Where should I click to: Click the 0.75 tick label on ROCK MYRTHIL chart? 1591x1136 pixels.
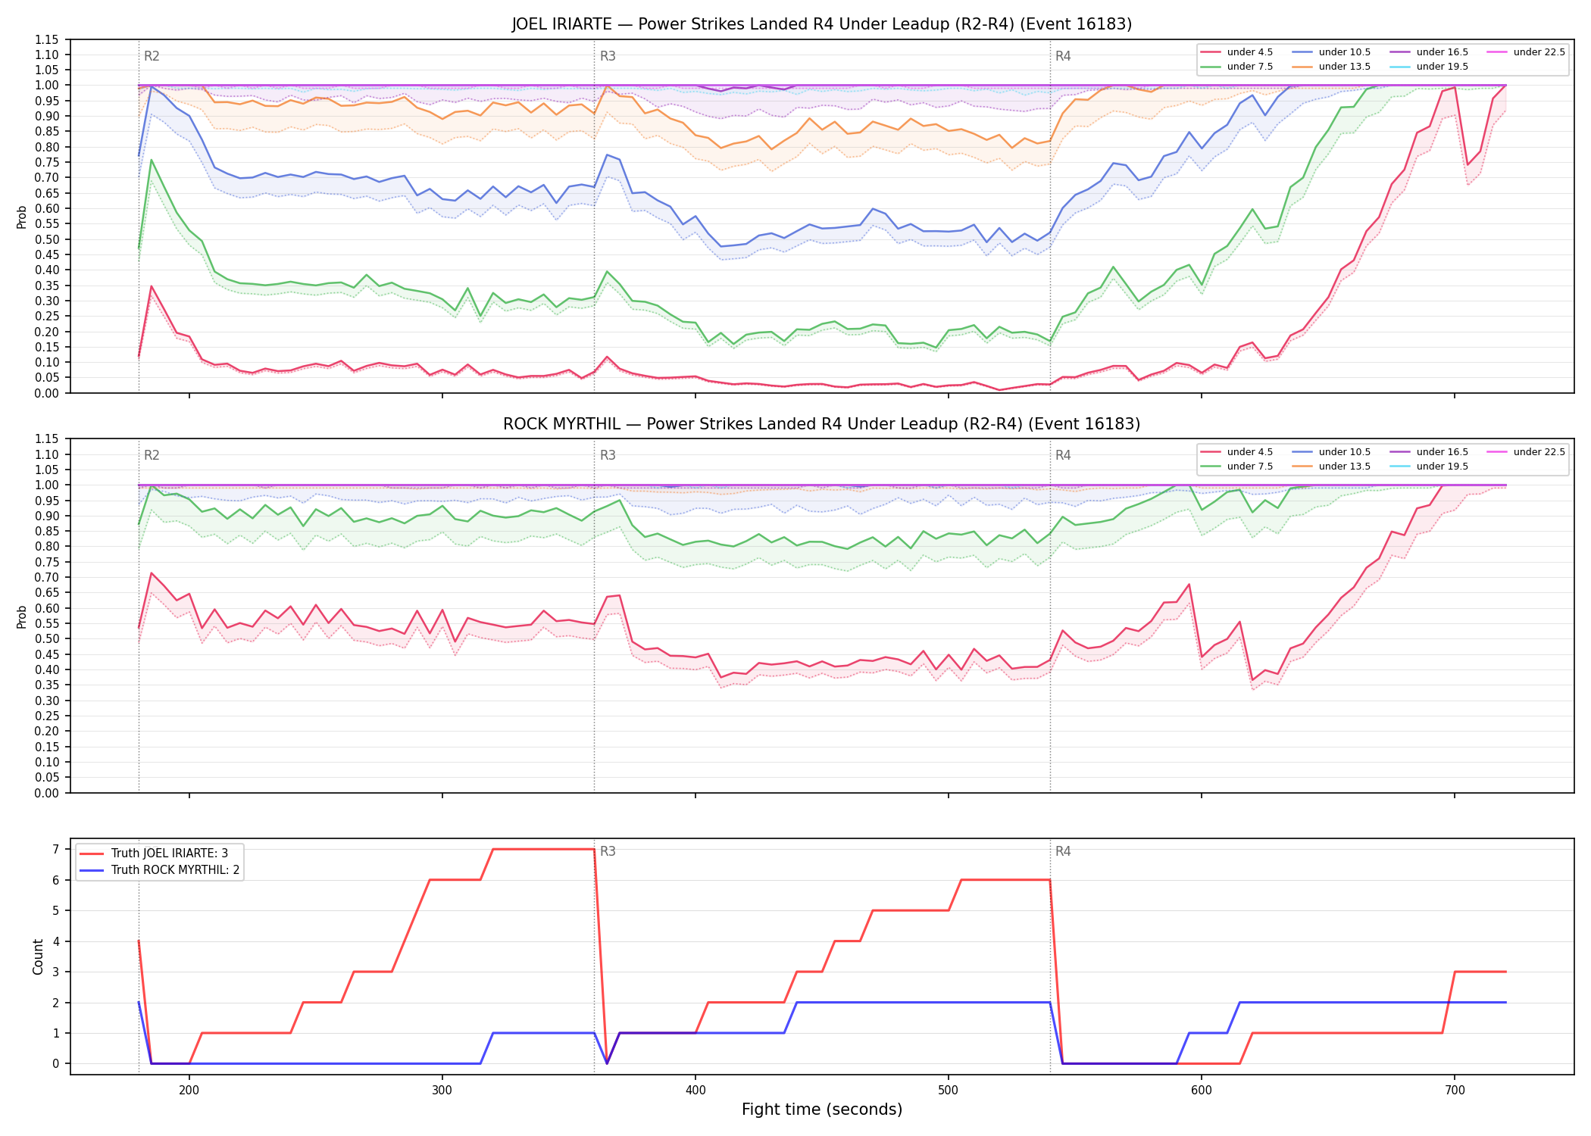click(x=47, y=562)
